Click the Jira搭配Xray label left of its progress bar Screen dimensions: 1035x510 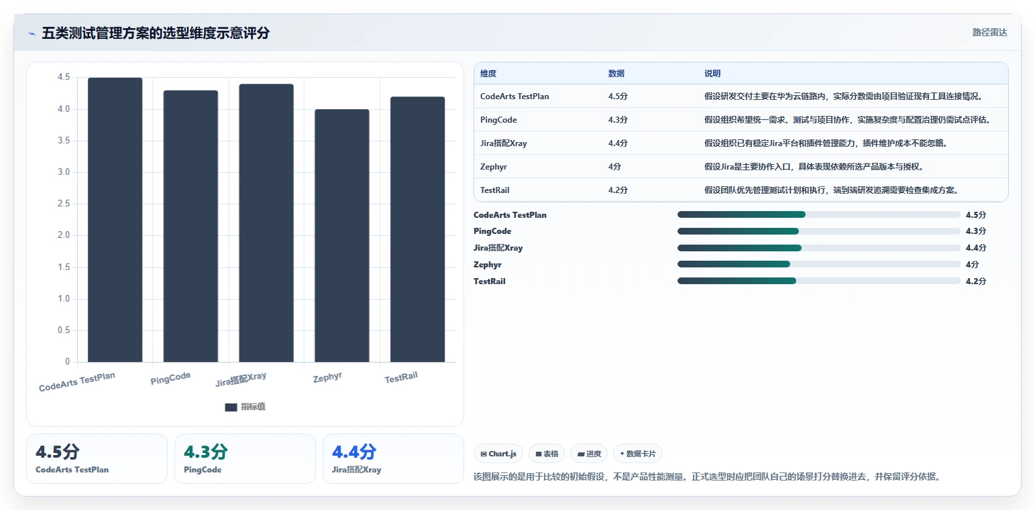pyautogui.click(x=498, y=248)
